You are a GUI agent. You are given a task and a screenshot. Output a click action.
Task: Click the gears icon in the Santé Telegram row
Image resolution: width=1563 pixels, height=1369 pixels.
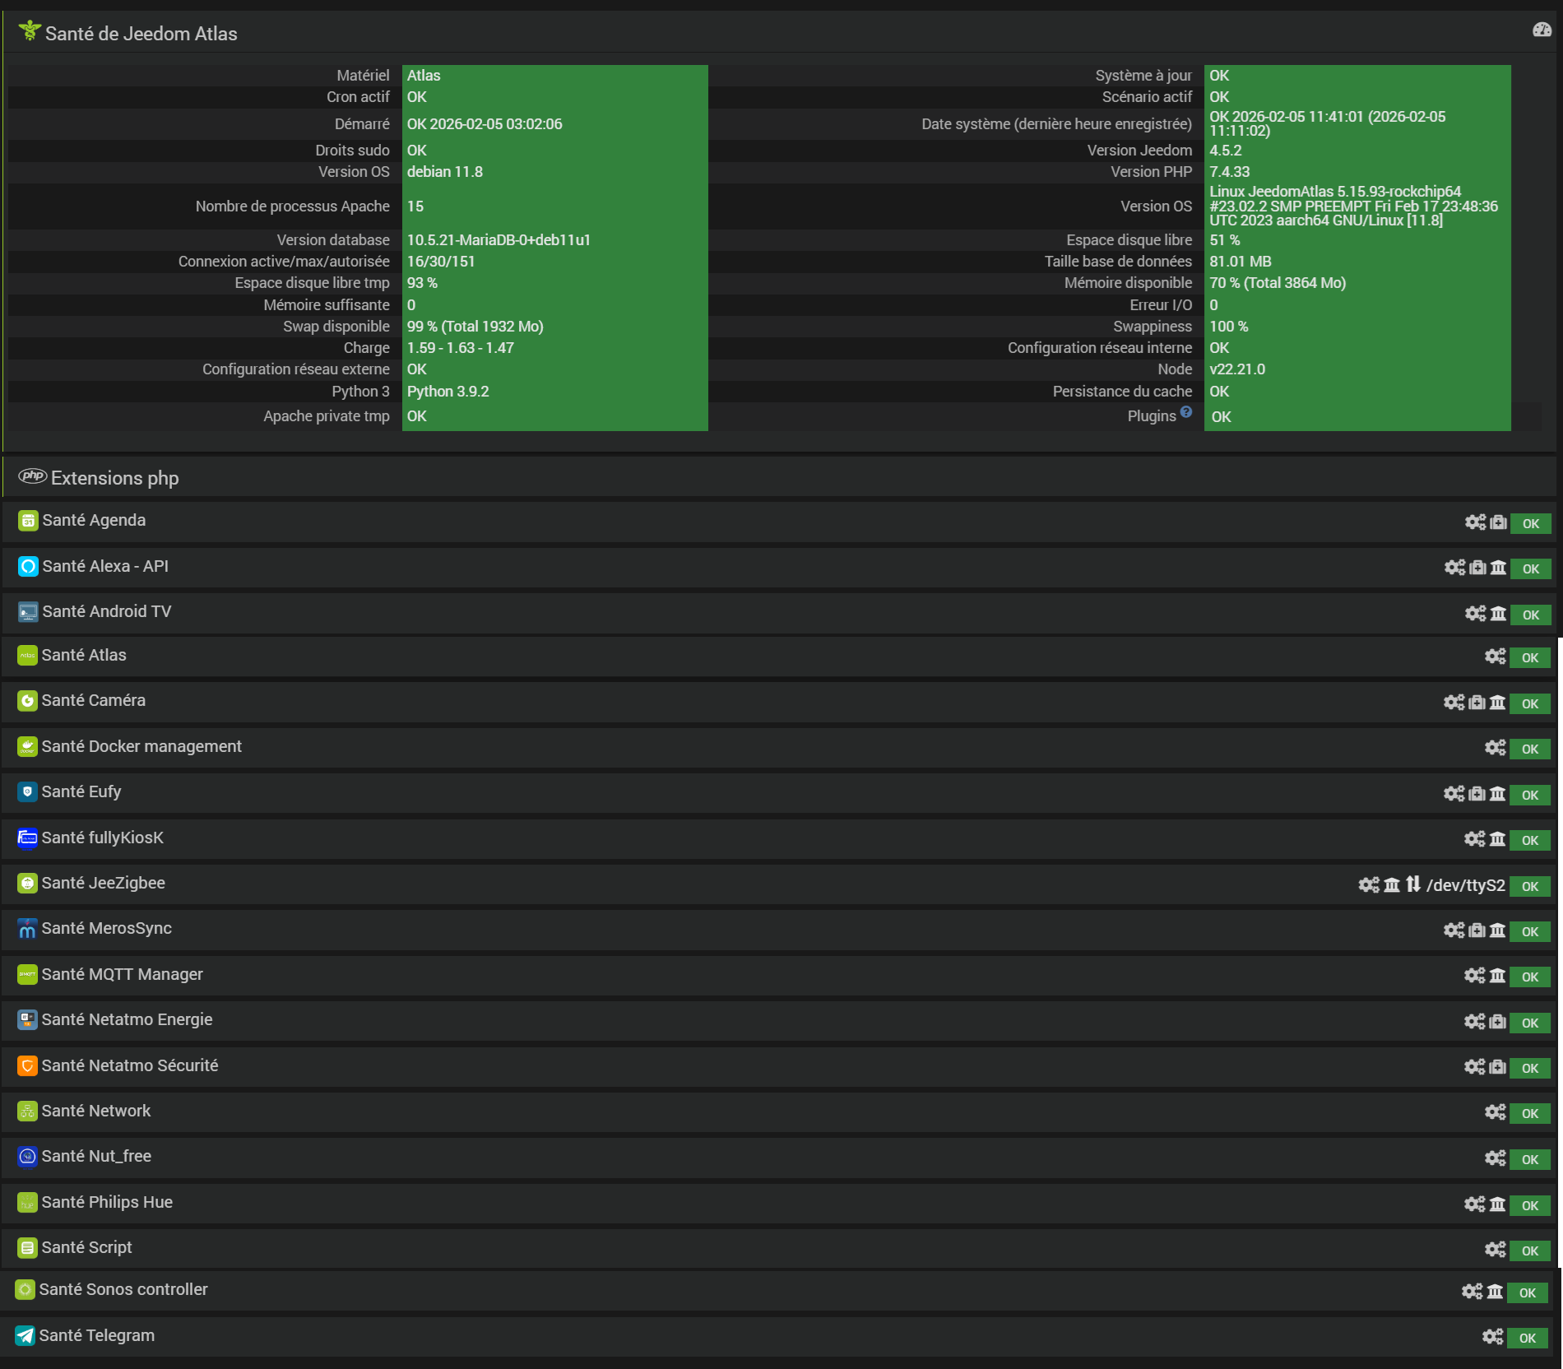tap(1492, 1337)
